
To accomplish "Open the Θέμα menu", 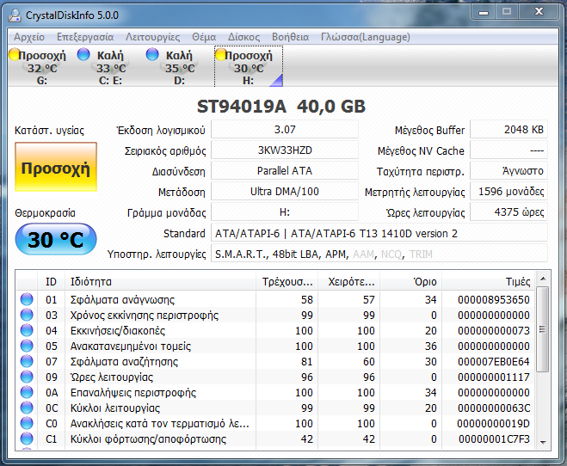I will 204,37.
